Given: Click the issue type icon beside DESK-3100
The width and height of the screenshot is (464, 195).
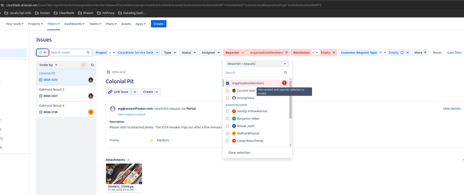Looking at the screenshot, I should (x=40, y=112).
